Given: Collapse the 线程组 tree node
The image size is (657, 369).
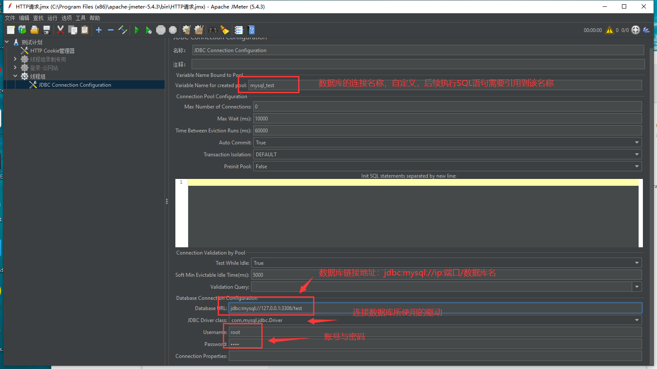Looking at the screenshot, I should pos(15,76).
